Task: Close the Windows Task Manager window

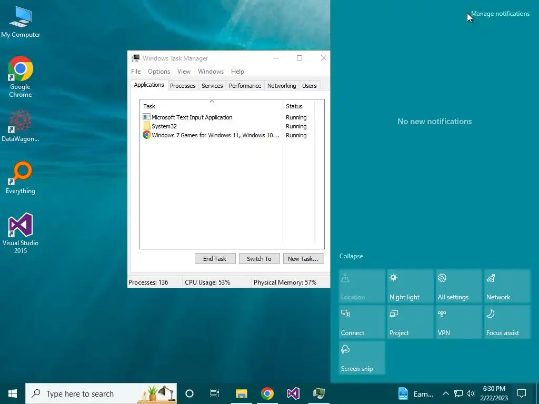Action: click(323, 58)
